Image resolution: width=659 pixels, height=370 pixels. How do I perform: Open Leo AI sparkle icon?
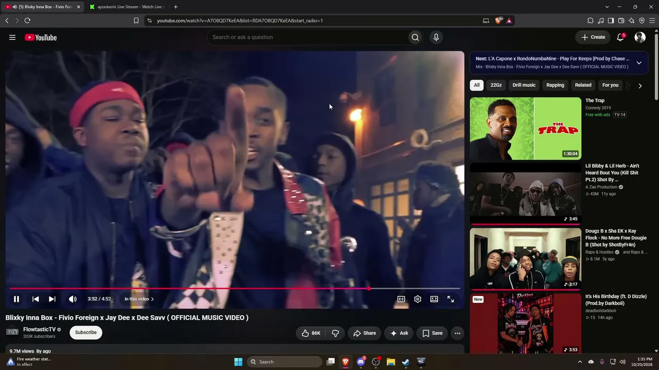[x=632, y=21]
